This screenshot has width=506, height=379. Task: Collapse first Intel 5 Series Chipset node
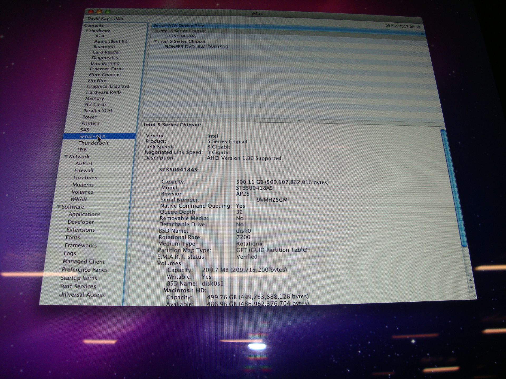click(157, 31)
